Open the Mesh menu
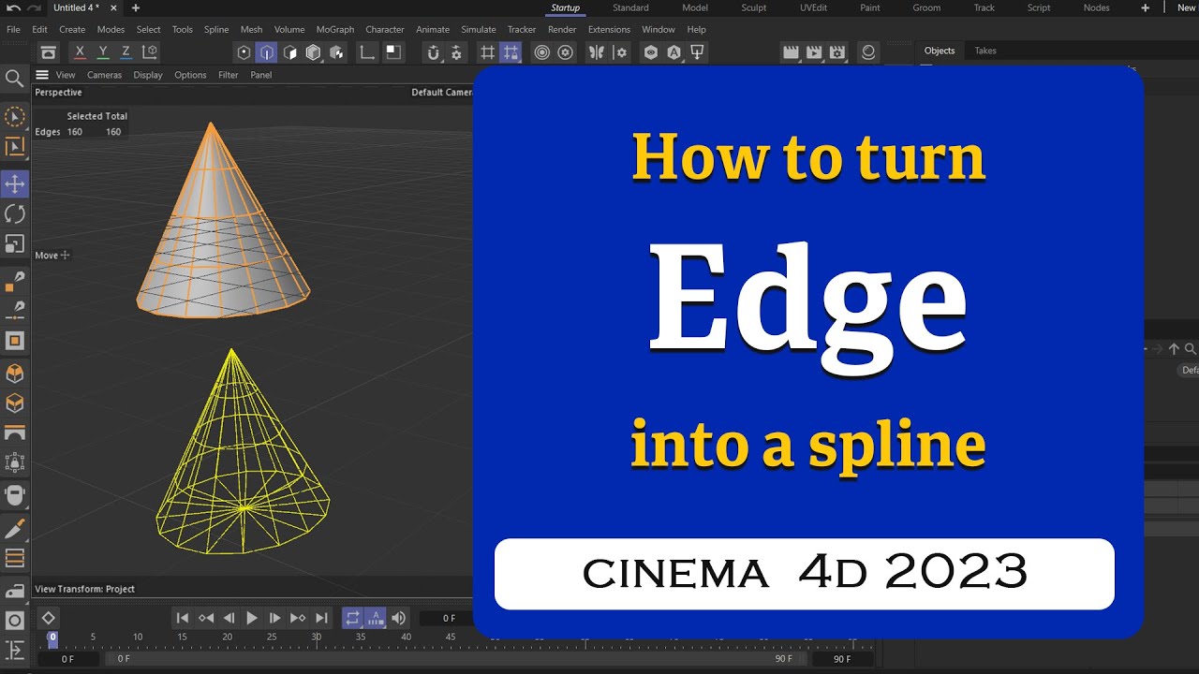 coord(251,29)
